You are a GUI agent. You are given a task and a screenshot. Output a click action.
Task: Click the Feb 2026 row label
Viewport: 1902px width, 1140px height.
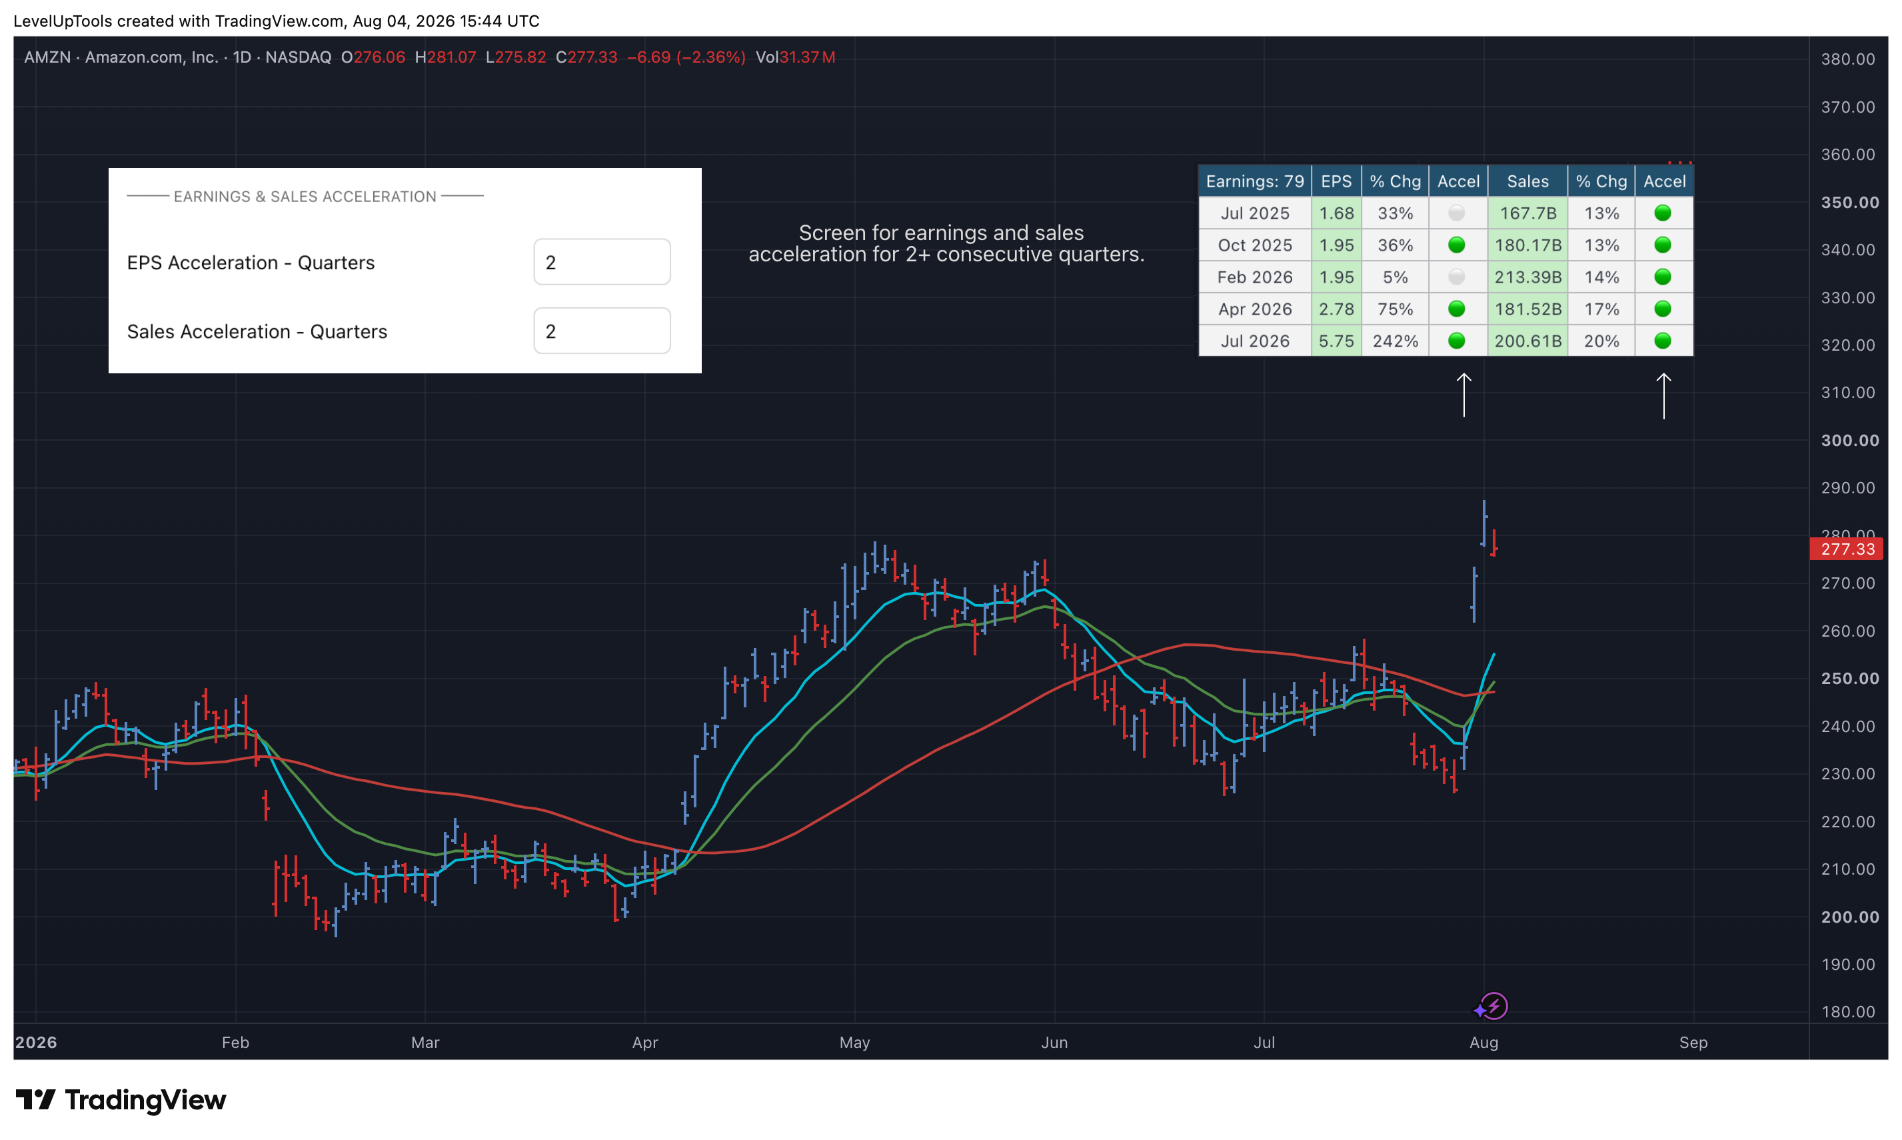point(1255,277)
